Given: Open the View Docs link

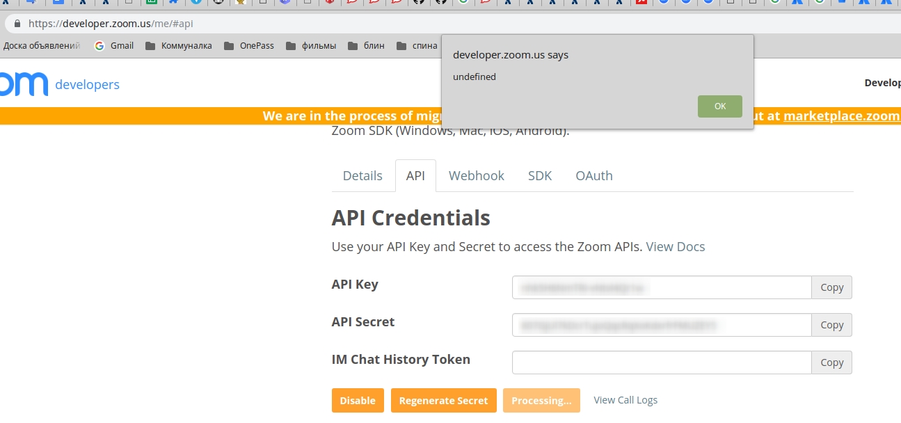Looking at the screenshot, I should (x=676, y=247).
